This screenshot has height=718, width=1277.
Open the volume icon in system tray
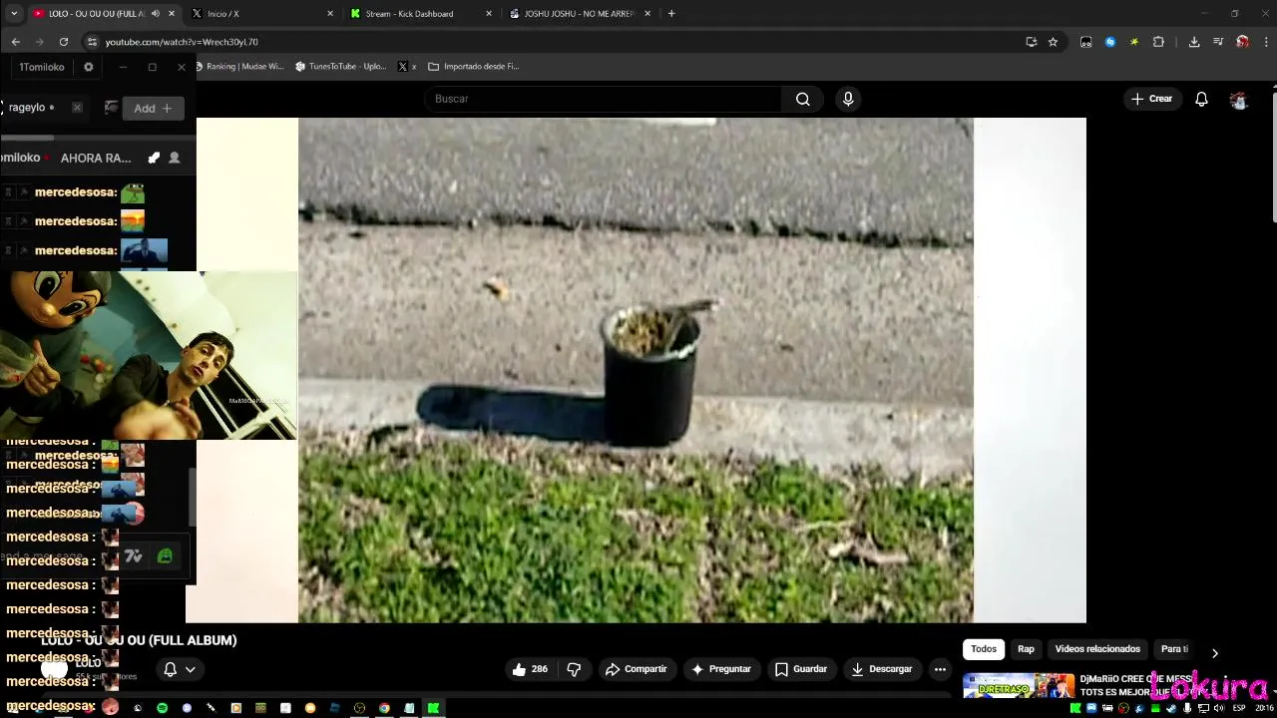coord(1219,708)
